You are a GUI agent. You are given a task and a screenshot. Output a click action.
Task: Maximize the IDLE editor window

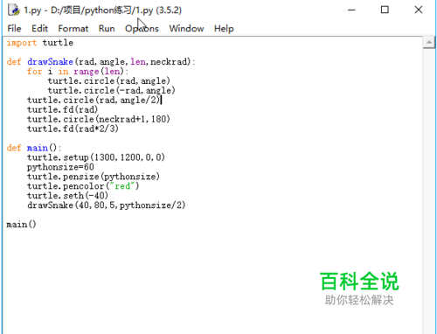pyautogui.click(x=385, y=10)
